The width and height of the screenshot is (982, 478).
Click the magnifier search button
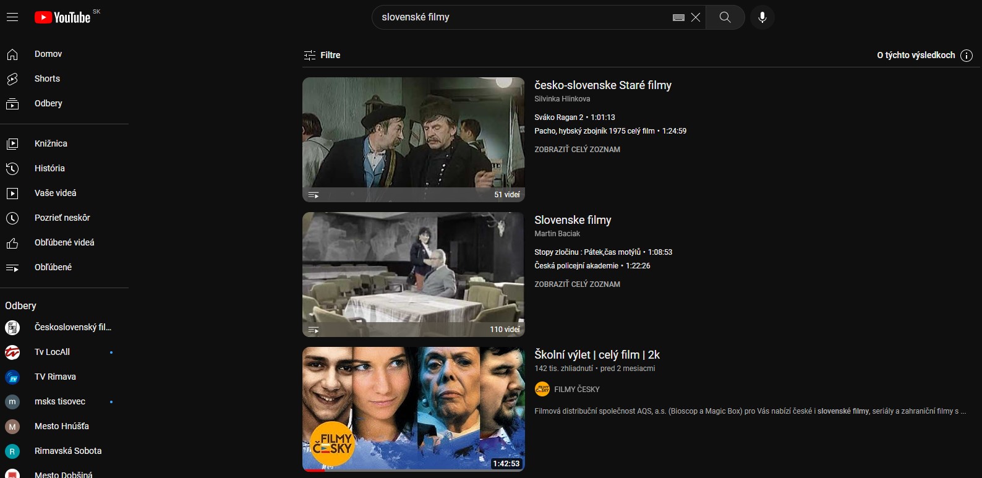725,17
